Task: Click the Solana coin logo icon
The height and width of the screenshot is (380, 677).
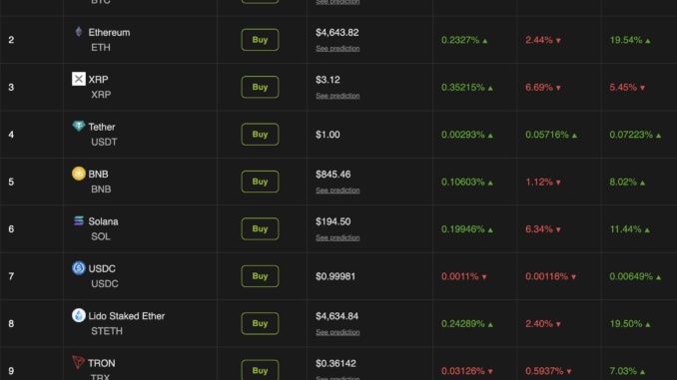Action: [x=79, y=220]
